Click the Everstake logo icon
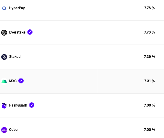The width and height of the screenshot is (164, 138). pyautogui.click(x=4, y=33)
